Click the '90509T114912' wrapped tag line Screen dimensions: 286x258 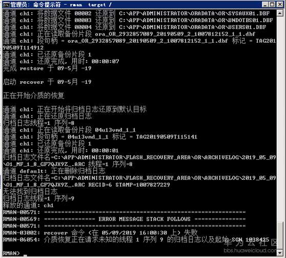23,48
